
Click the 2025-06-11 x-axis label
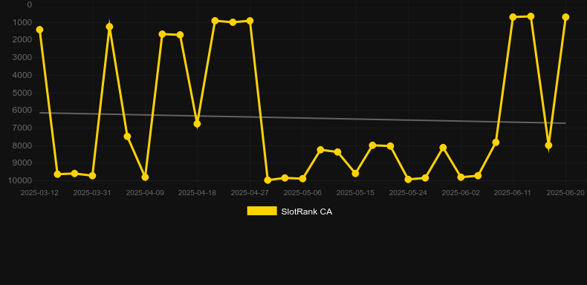[513, 193]
